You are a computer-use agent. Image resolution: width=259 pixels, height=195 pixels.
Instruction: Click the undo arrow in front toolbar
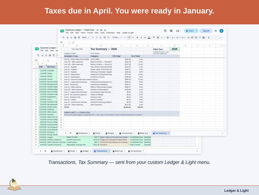[68, 38]
